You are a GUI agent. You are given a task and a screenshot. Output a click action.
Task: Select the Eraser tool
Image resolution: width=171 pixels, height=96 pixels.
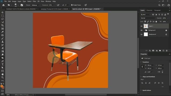2,48
